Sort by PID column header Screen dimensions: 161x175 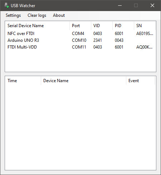(123, 26)
